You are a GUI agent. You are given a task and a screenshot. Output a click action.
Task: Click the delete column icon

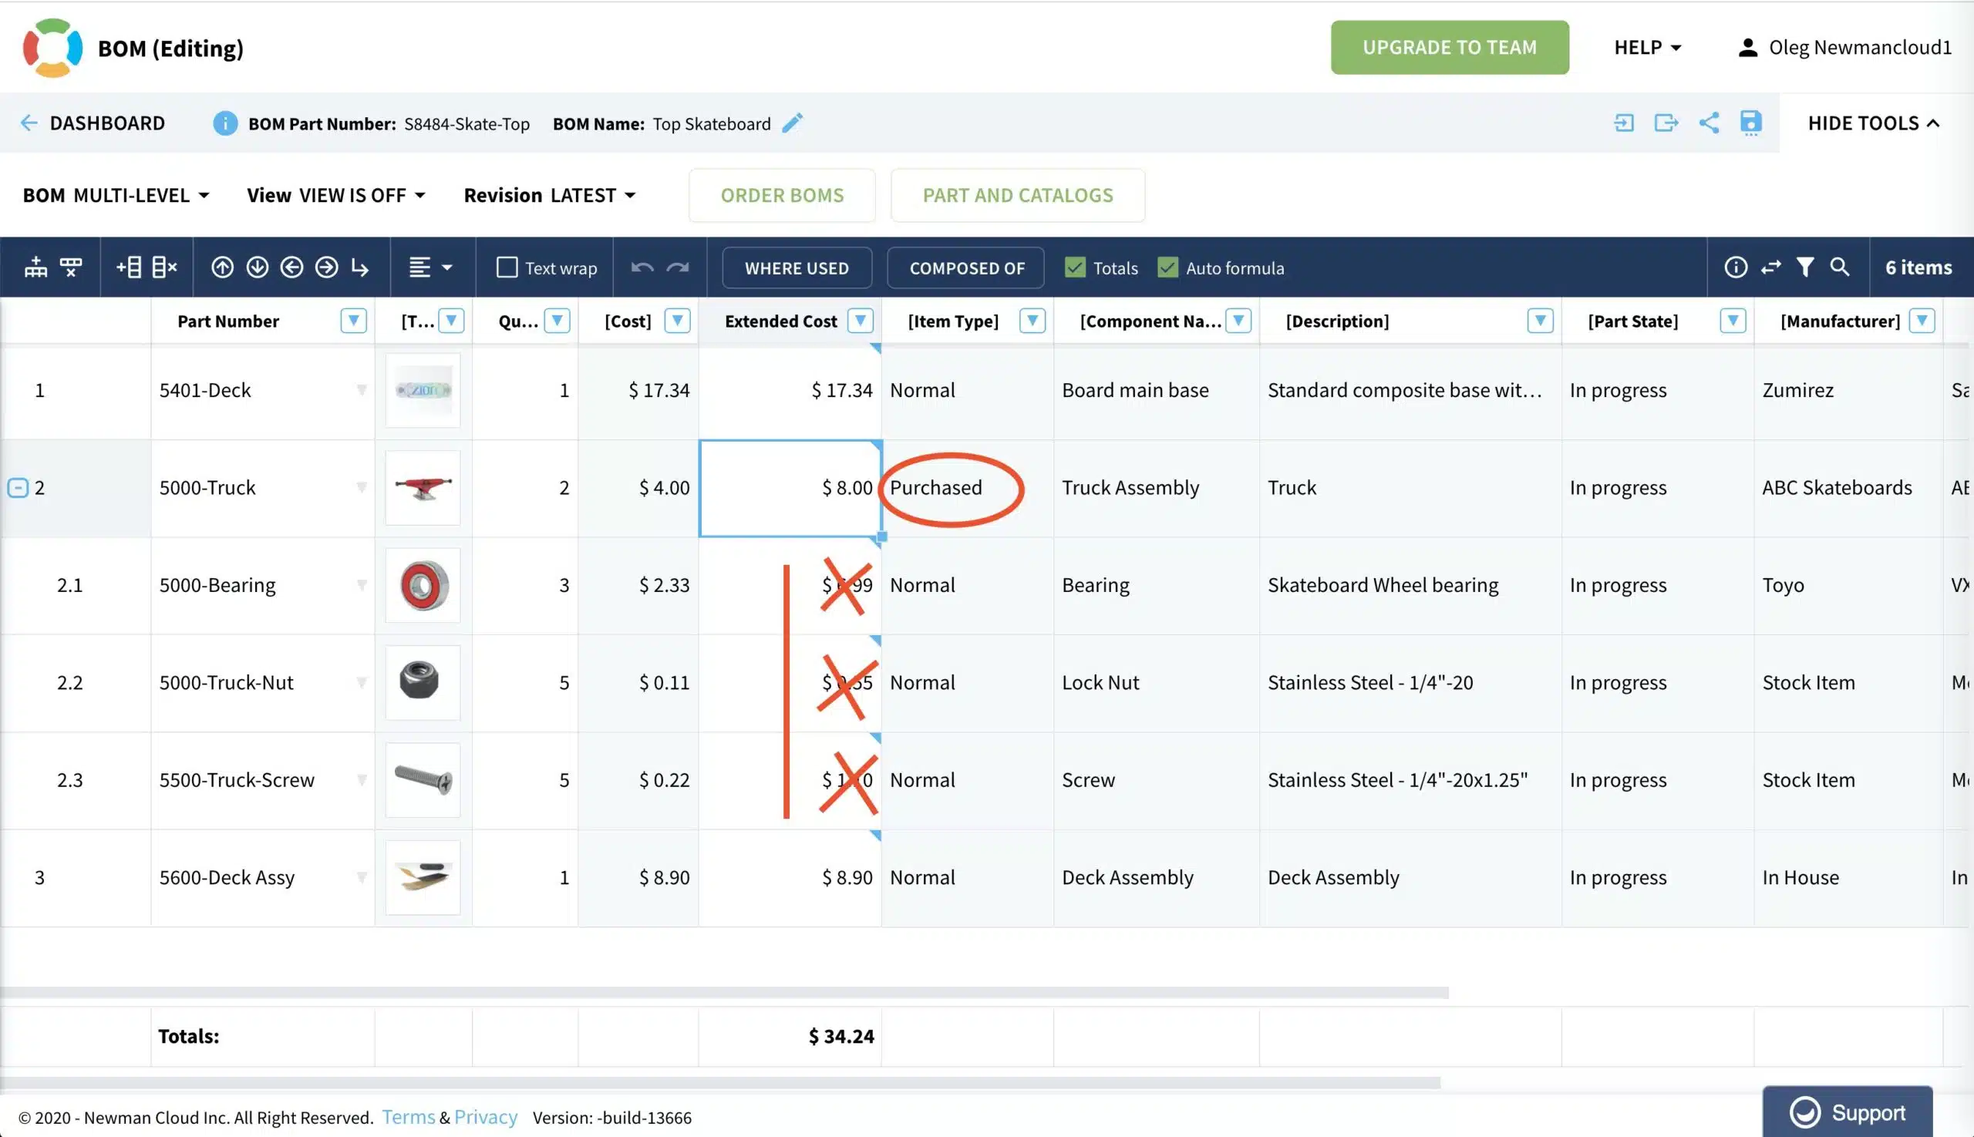[164, 267]
